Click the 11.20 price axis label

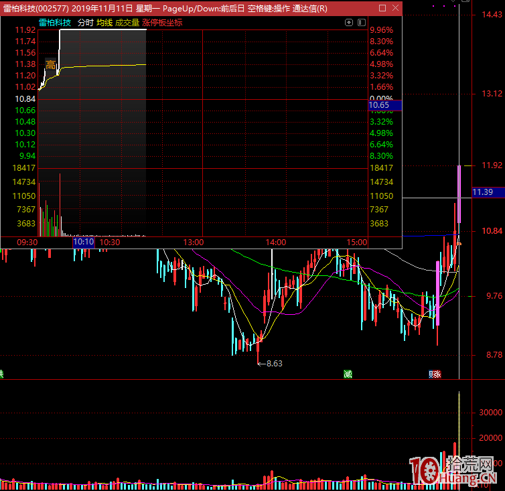point(25,76)
